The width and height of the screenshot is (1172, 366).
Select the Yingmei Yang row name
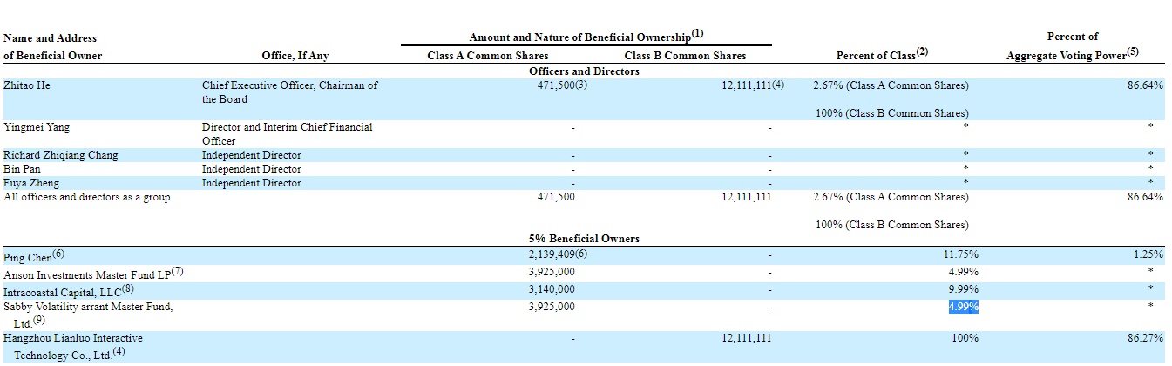pyautogui.click(x=37, y=127)
